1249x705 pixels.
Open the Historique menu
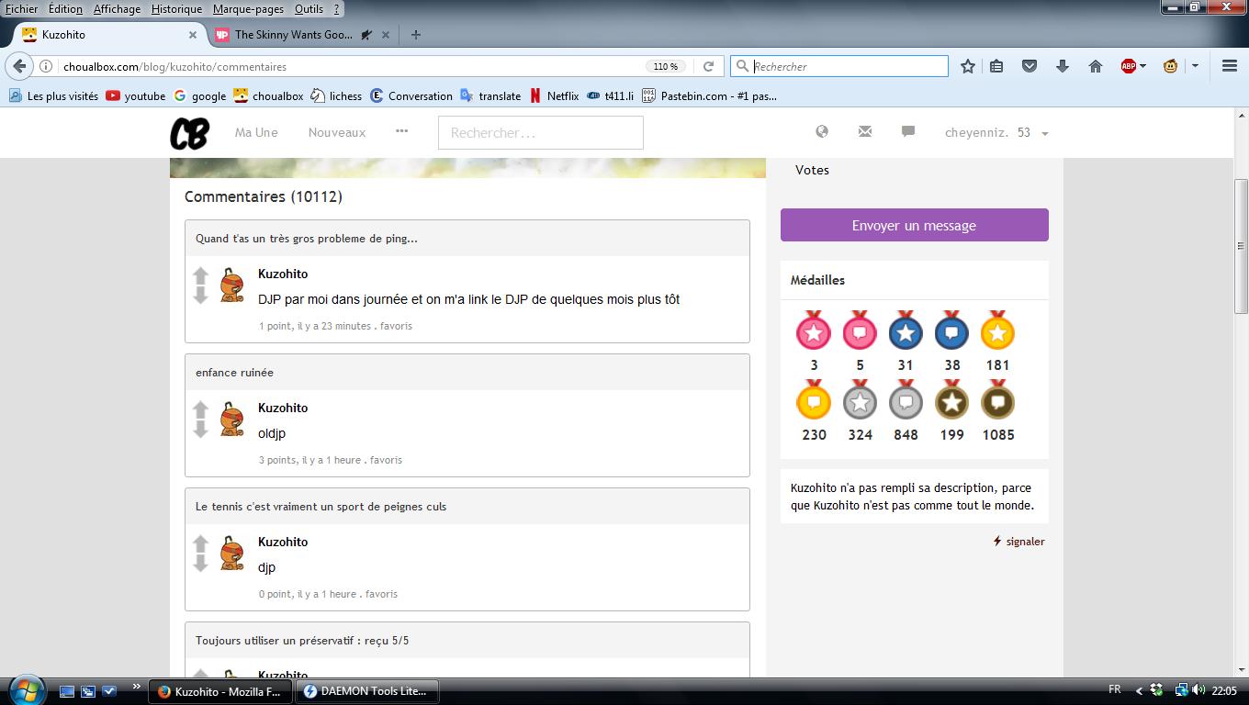[176, 9]
